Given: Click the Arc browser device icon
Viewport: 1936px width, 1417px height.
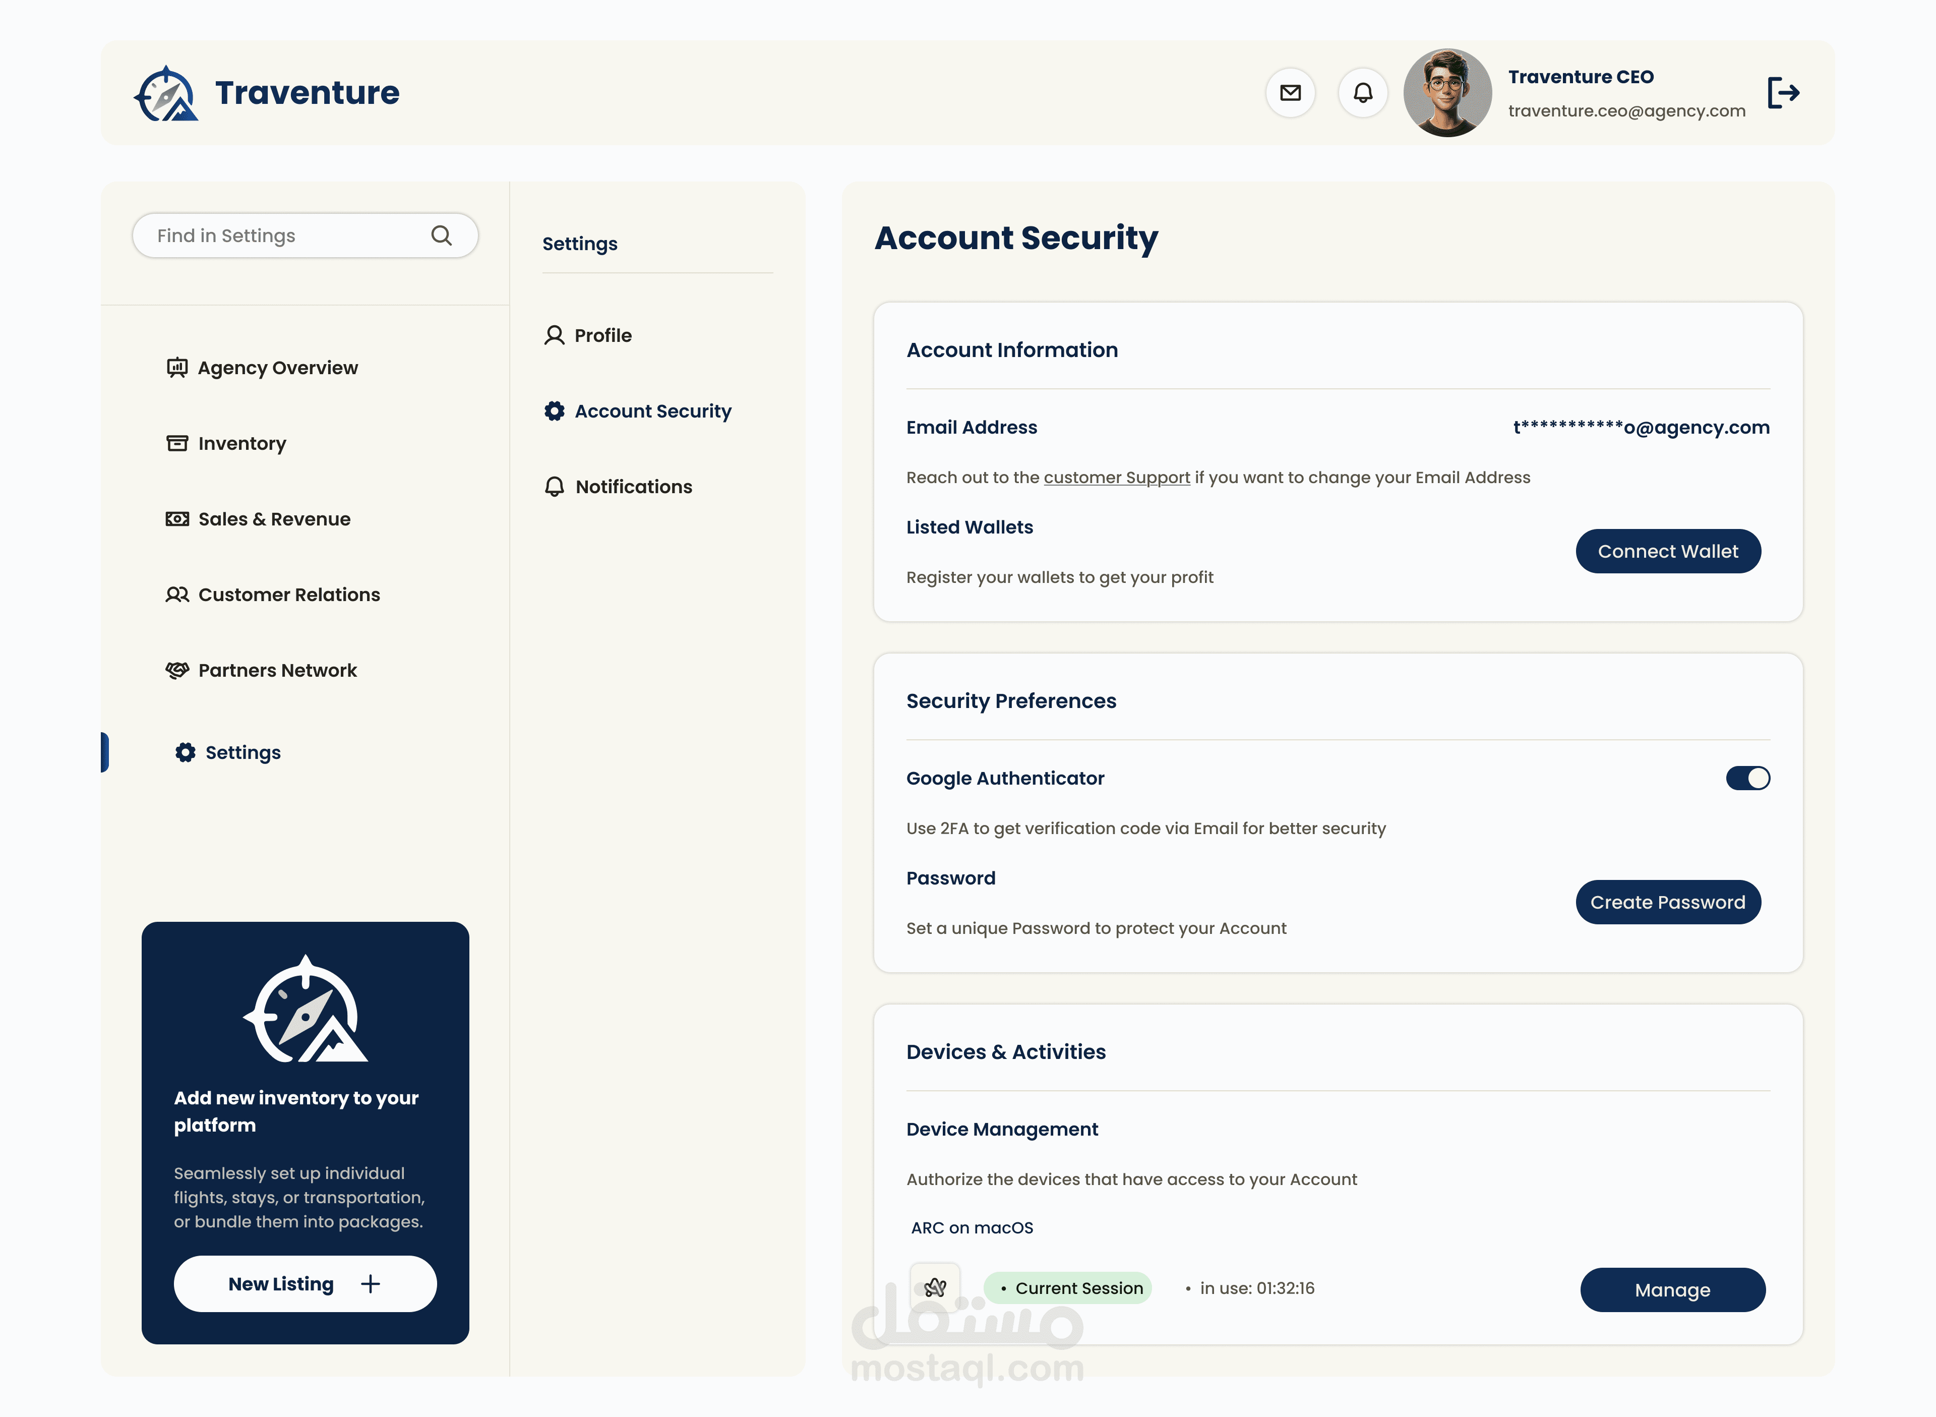Looking at the screenshot, I should pos(935,1287).
